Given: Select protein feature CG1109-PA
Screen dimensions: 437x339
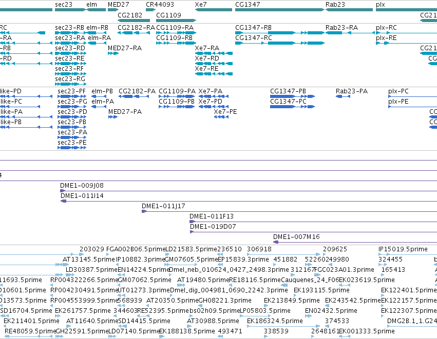Looking at the screenshot, I should [177, 96].
